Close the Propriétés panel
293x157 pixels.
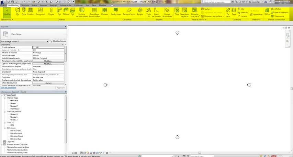(66, 27)
